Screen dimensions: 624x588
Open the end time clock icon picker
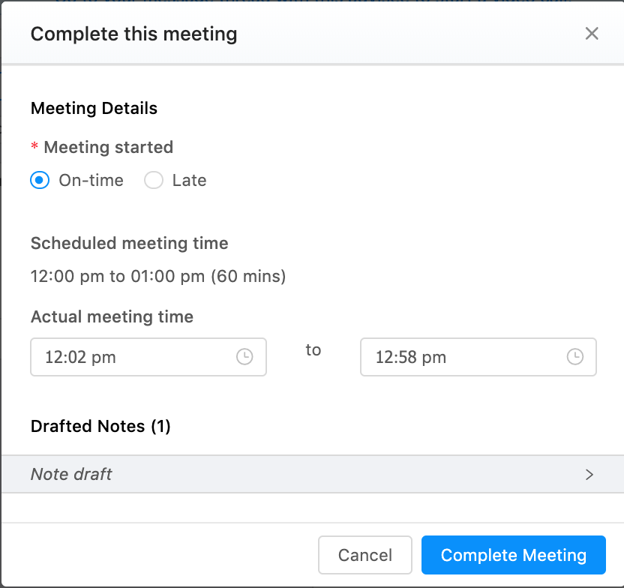(x=575, y=356)
